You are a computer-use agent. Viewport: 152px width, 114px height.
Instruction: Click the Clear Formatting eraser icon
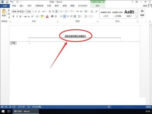(50, 12)
